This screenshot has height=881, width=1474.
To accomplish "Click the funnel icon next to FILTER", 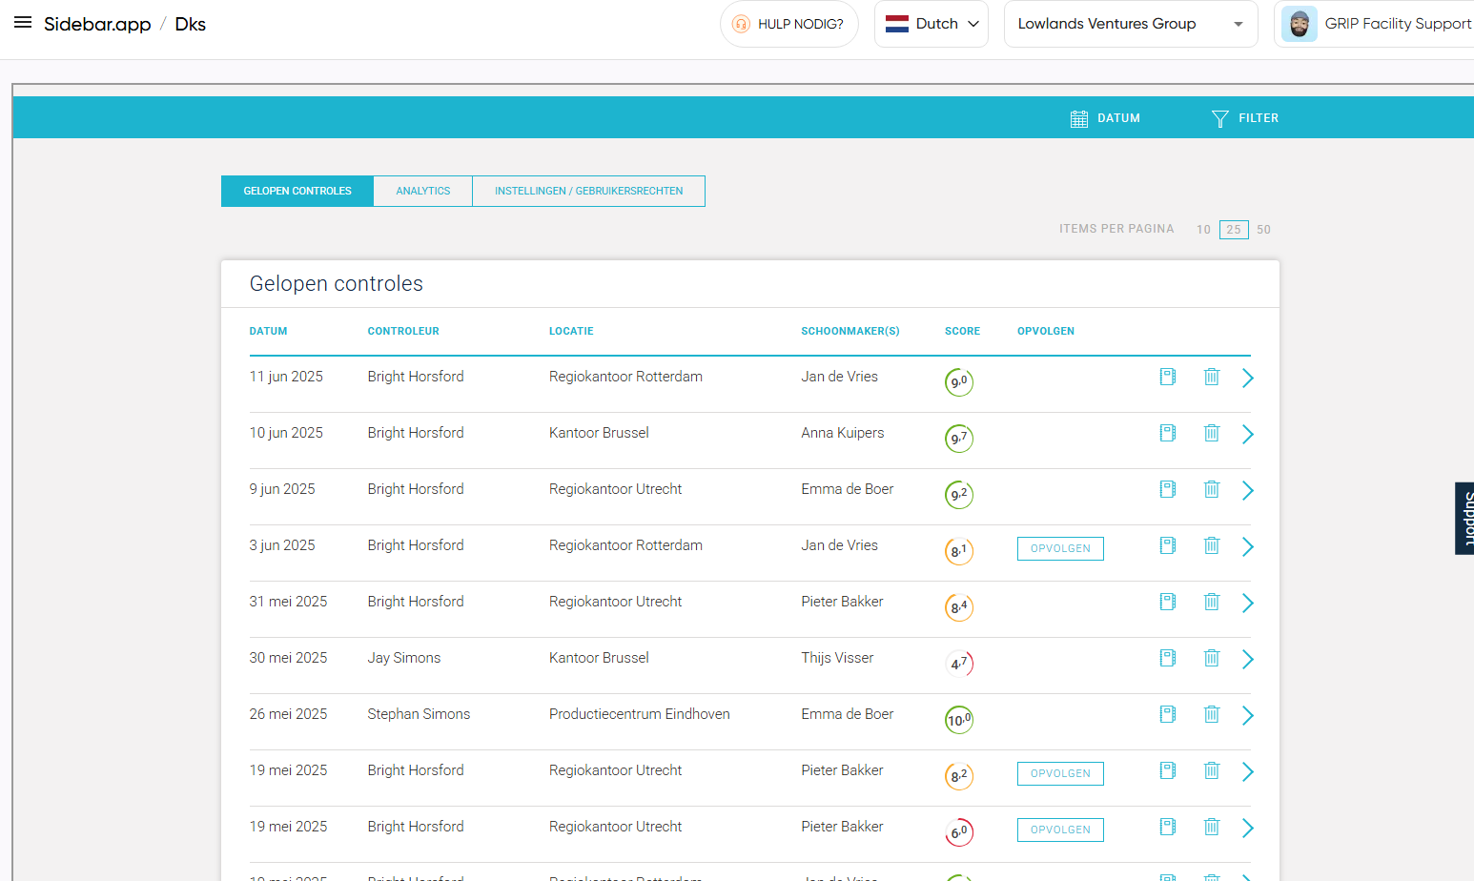I will pyautogui.click(x=1220, y=118).
